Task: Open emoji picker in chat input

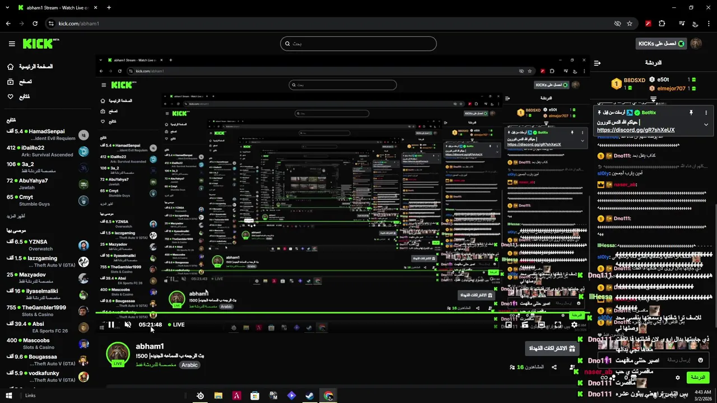Action: pos(700,360)
